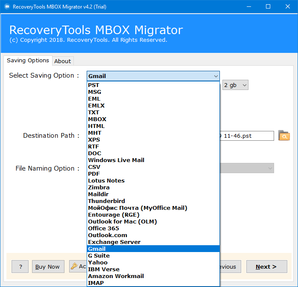Select the Saving Options tab
The height and width of the screenshot is (287, 298).
pyautogui.click(x=28, y=61)
